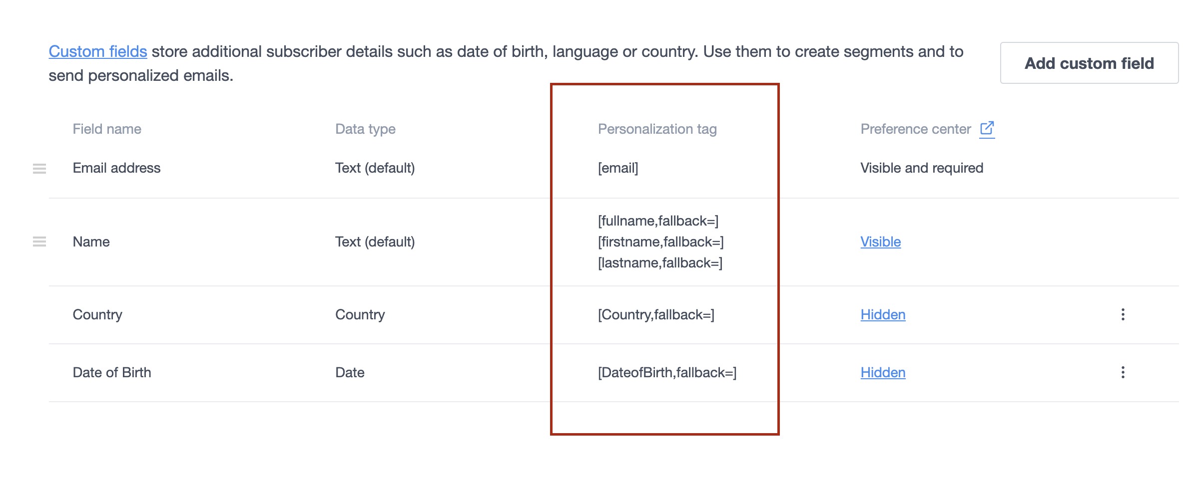Open the three-dot menu at the end of Country row

point(1124,315)
